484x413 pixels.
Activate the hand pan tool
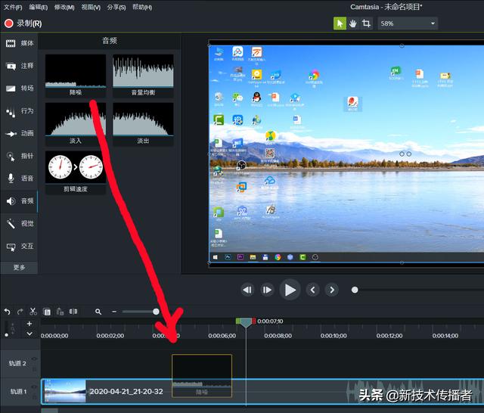(x=353, y=23)
